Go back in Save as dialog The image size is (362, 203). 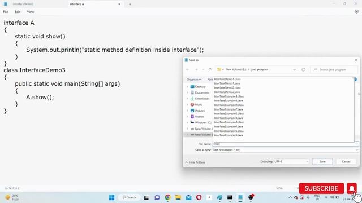point(188,69)
